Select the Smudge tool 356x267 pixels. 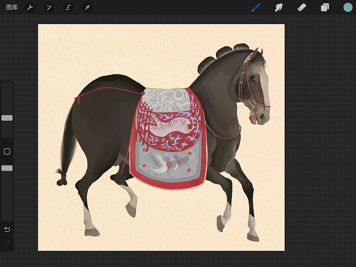click(279, 7)
